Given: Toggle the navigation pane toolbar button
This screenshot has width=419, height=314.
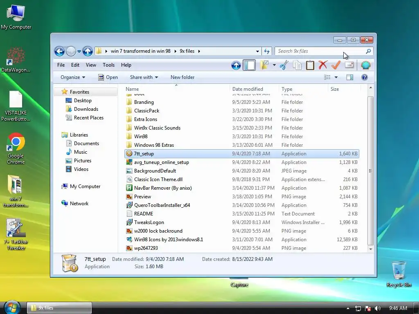Looking at the screenshot, I should pos(249,65).
